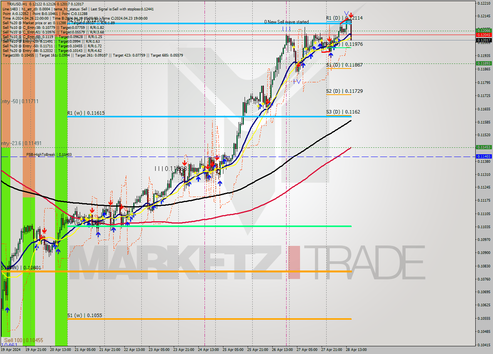Click the 0.10415 price axis label
Screen dimensions: 493x354
pos(484,345)
